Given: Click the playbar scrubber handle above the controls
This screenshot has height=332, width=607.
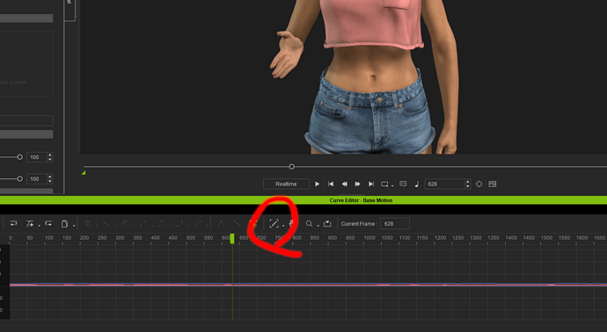Looking at the screenshot, I should (x=291, y=167).
